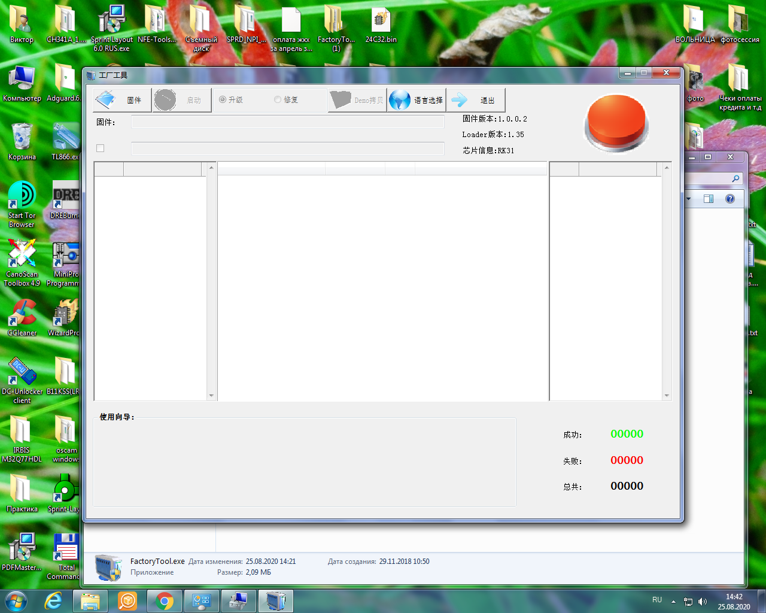
Task: Click the Loader版本:1.35 text
Action: coord(493,135)
